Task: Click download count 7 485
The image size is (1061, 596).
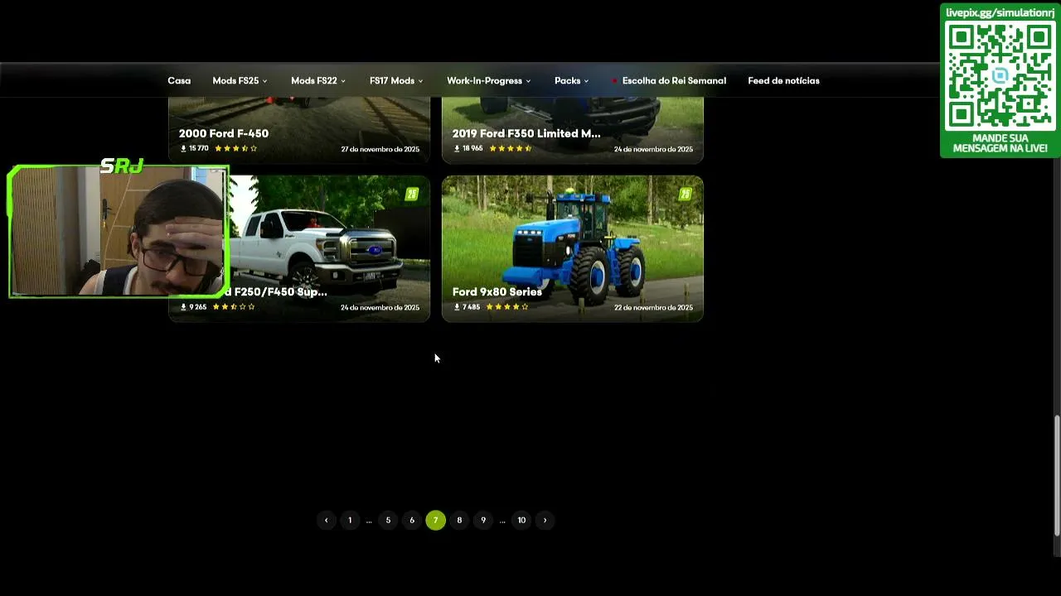Action: [471, 307]
